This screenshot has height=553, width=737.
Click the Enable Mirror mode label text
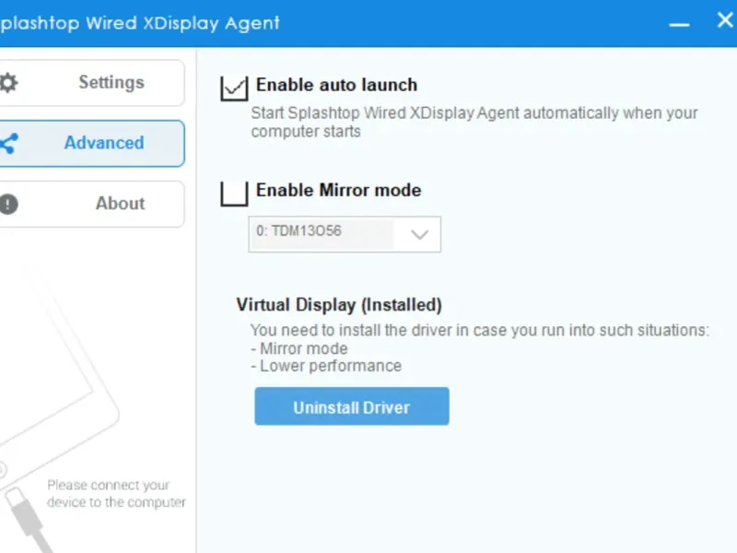(338, 191)
